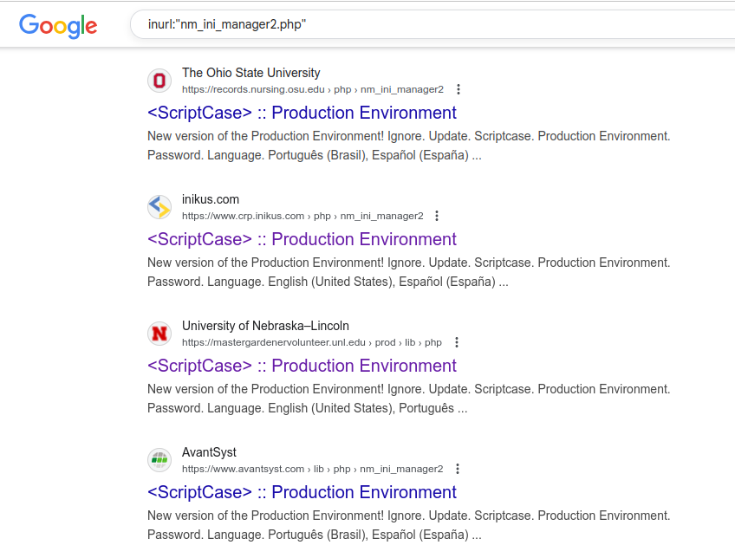Expand result options for University of Nebraska–Lincoln
The height and width of the screenshot is (558, 735).
457,341
